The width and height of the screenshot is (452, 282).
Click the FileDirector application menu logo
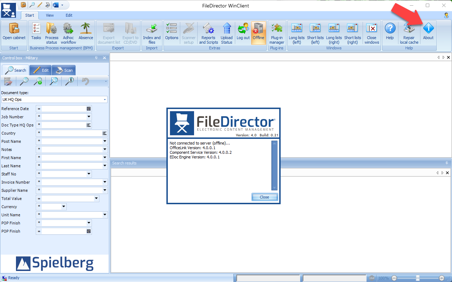point(9,10)
